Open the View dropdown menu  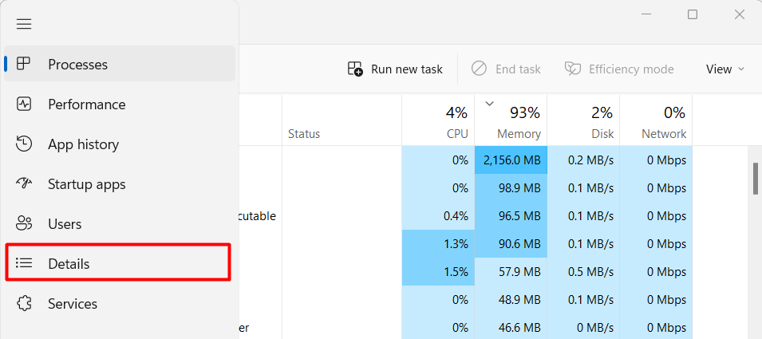point(724,69)
